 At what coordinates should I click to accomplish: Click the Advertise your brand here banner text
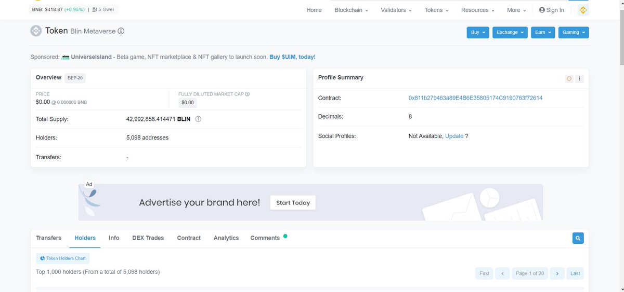click(x=200, y=202)
